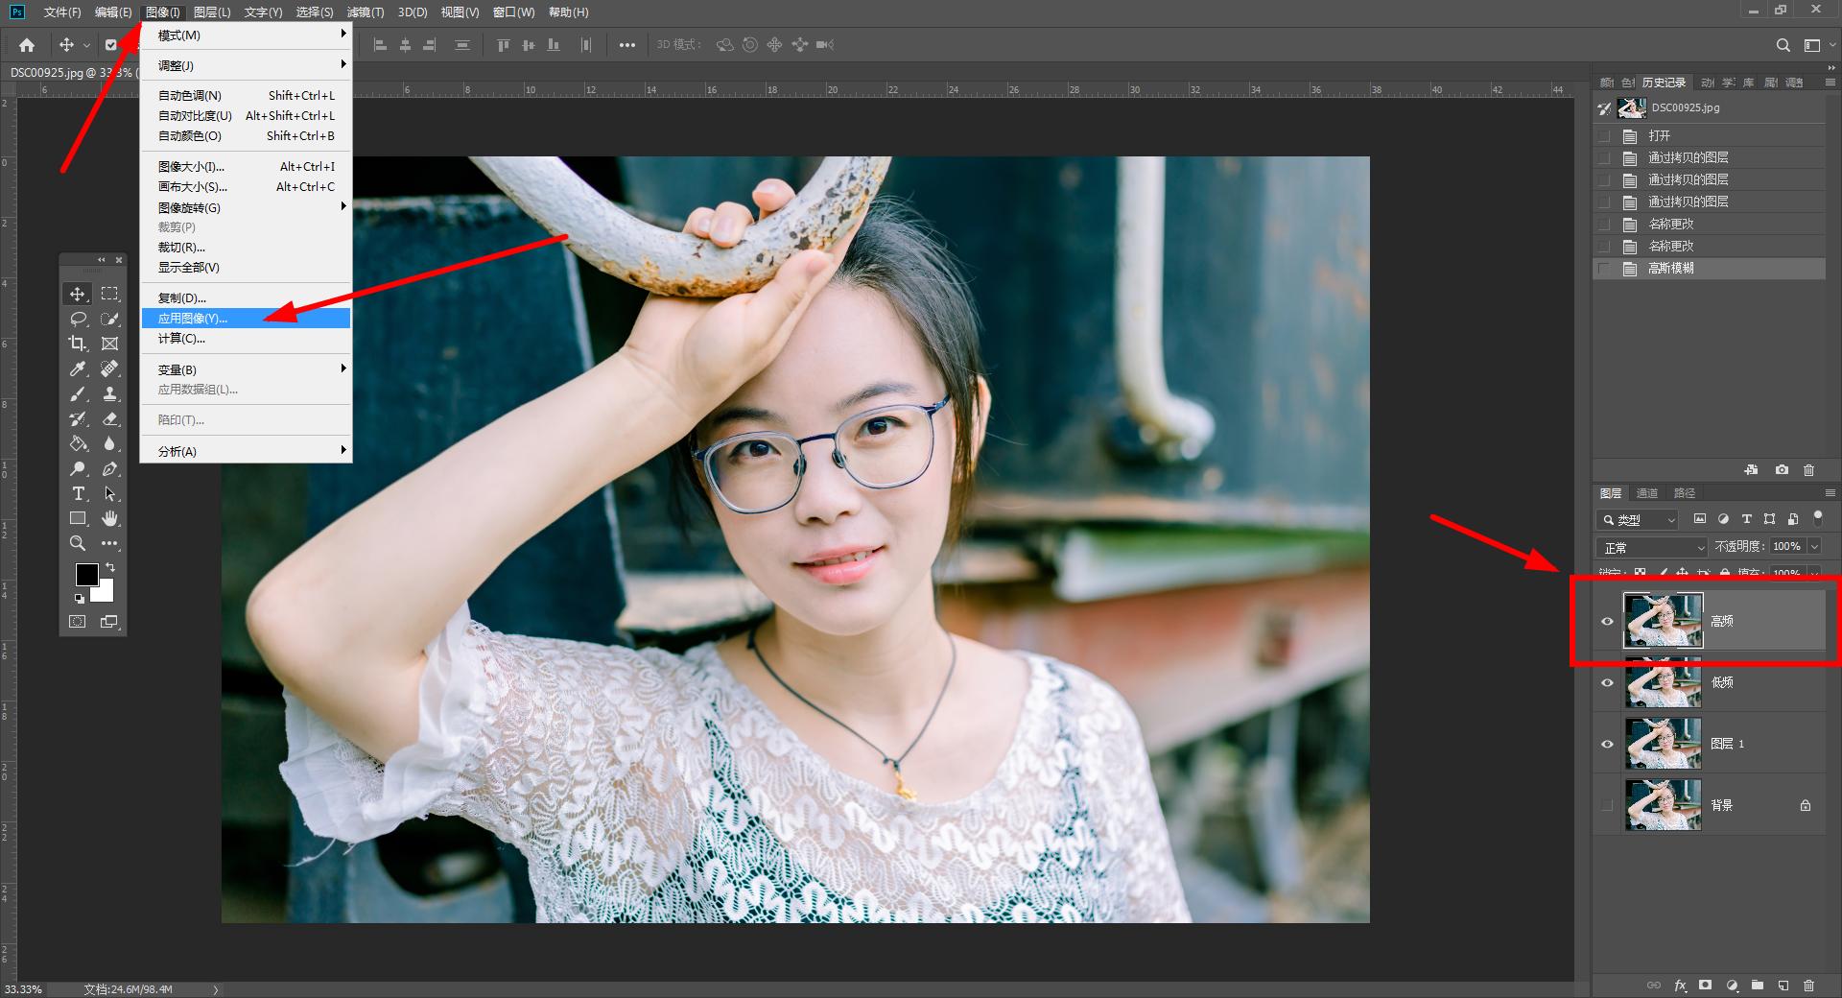The image size is (1842, 998).
Task: Expand the 图像旋转(G) submenu
Action: (247, 207)
